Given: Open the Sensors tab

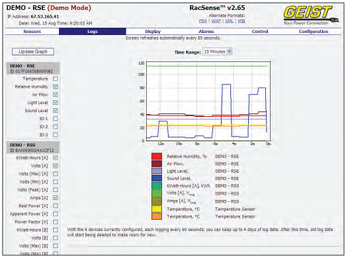Looking at the screenshot, I should point(32,32).
